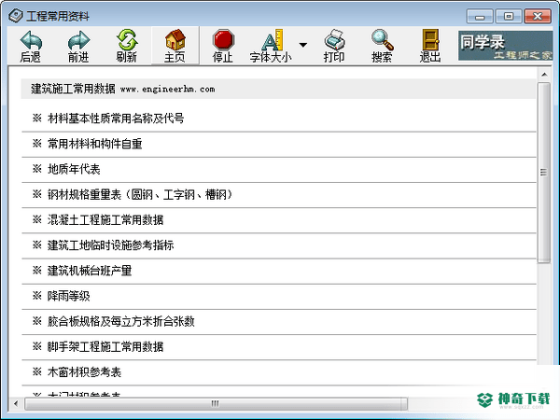The width and height of the screenshot is (560, 420).
Task: Refresh page with the 刷新 icon
Action: click(x=127, y=39)
